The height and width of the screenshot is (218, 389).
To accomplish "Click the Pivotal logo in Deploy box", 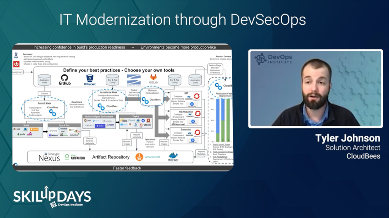I will click(x=132, y=120).
